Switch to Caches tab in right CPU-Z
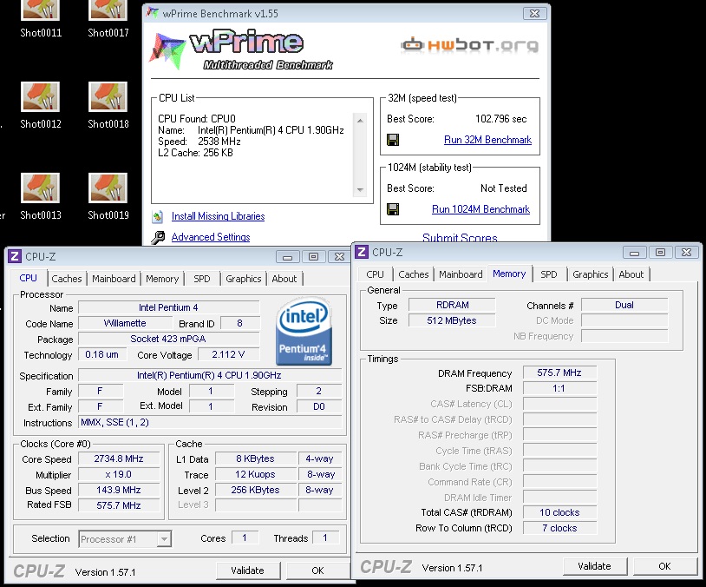The image size is (706, 587). [x=414, y=274]
